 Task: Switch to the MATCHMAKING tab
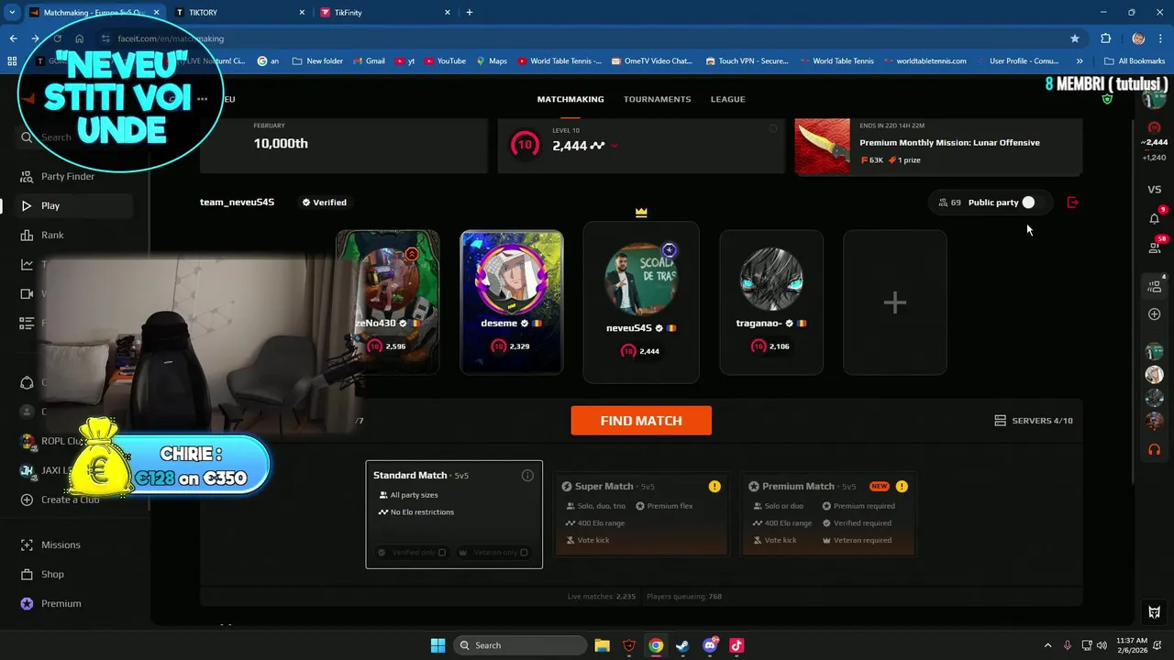(x=570, y=99)
